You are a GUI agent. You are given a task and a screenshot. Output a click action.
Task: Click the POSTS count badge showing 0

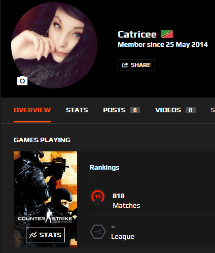[x=135, y=110]
